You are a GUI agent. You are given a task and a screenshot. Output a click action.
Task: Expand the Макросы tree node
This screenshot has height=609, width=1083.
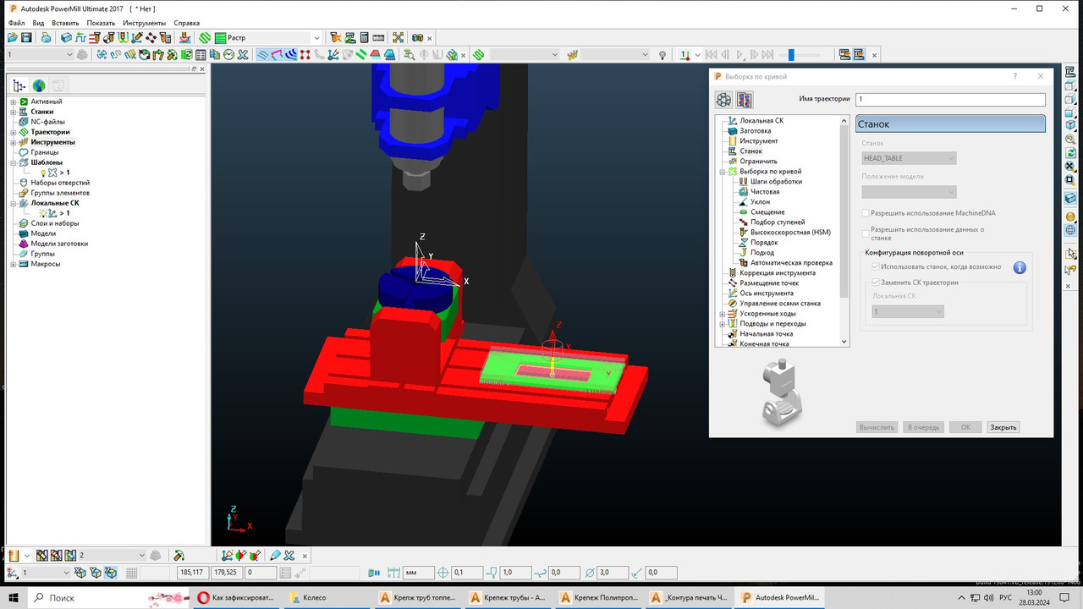(14, 264)
